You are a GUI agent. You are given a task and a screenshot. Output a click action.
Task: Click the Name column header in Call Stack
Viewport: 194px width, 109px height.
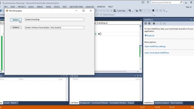(75, 79)
